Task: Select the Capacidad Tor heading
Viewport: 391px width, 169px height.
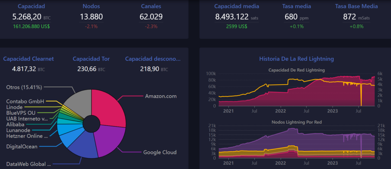Action: coord(91,59)
